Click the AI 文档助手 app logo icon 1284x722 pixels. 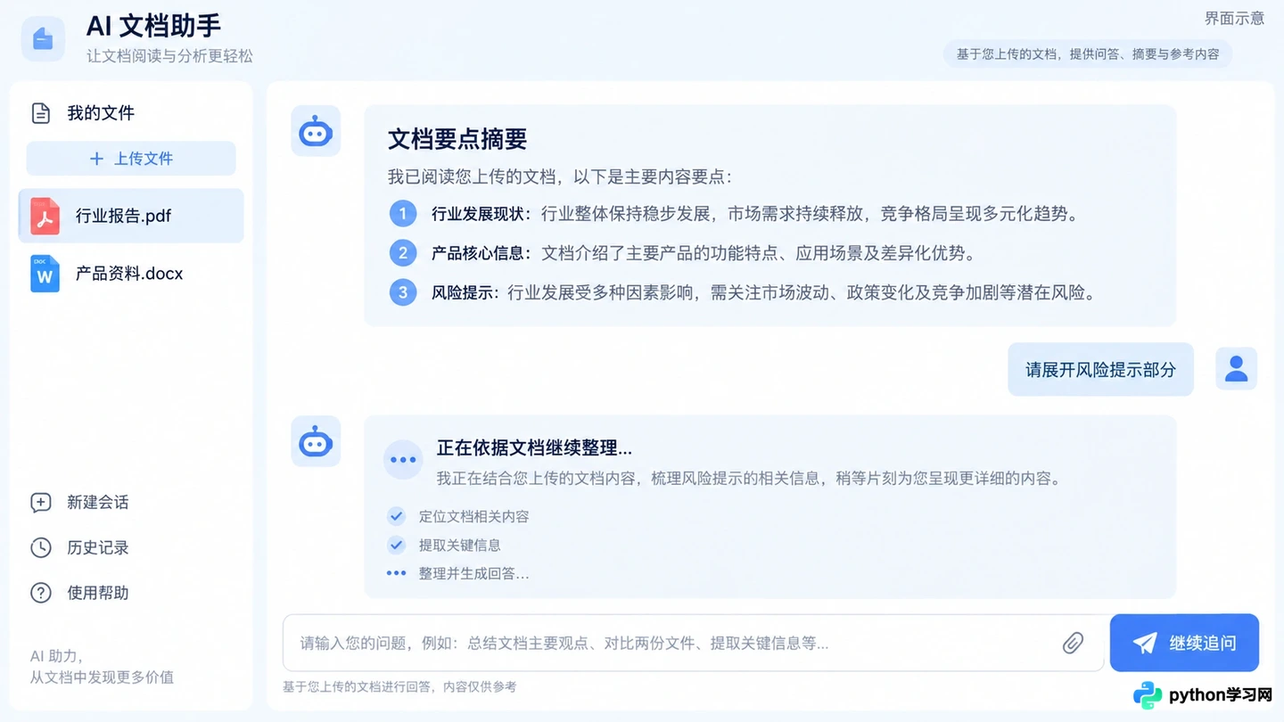pyautogui.click(x=43, y=38)
